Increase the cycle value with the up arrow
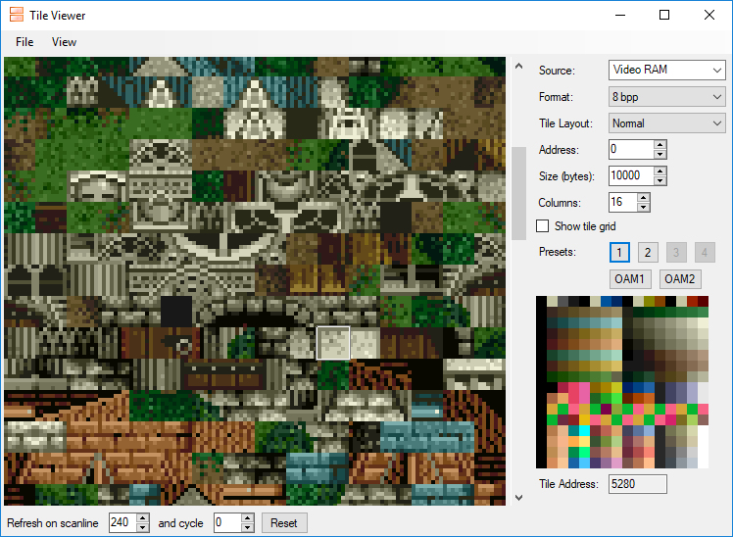The image size is (733, 537). click(248, 517)
